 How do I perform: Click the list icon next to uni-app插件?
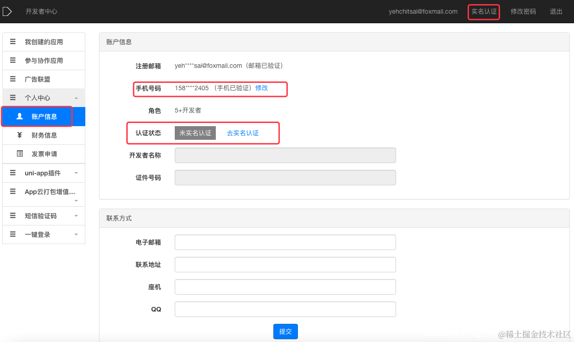tap(12, 173)
